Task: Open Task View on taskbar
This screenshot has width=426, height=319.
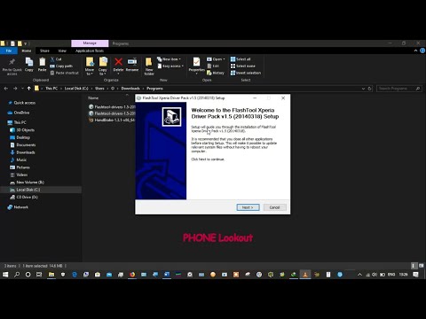Action: pos(39,275)
